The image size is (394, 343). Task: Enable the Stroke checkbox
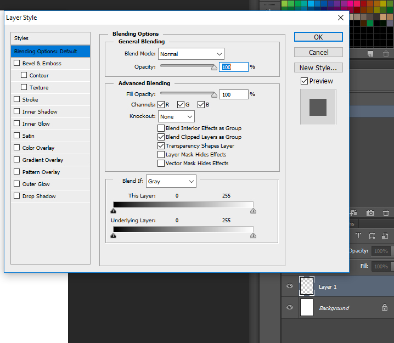(x=17, y=99)
